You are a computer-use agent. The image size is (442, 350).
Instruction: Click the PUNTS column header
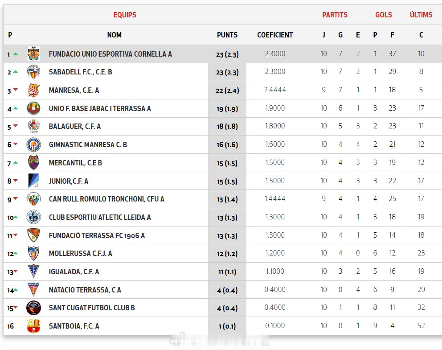227,35
